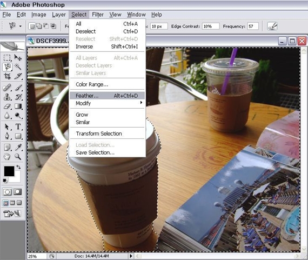Select the Brush tool
This screenshot has height=260, width=308.
(x=18, y=88)
